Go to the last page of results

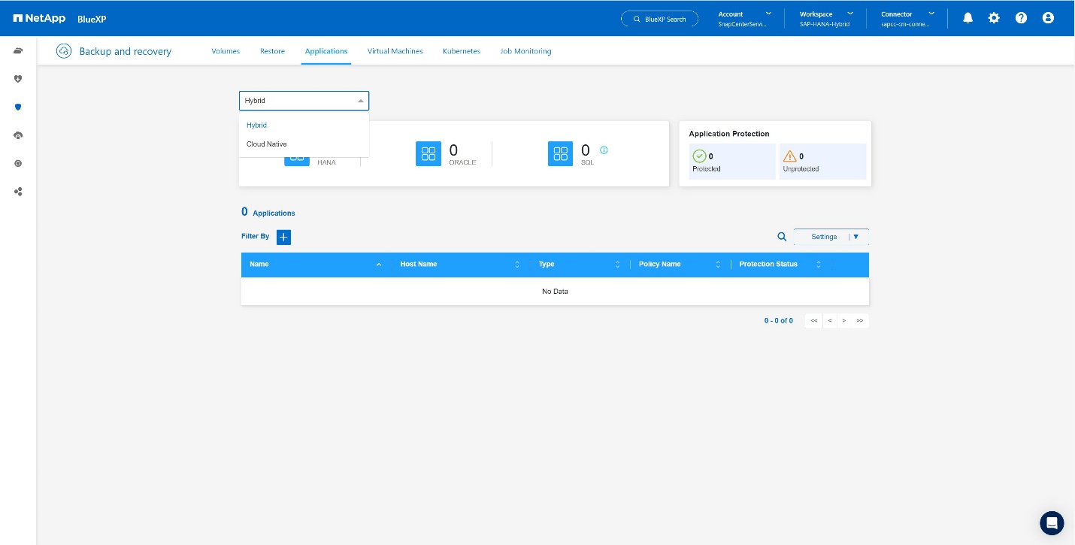860,320
